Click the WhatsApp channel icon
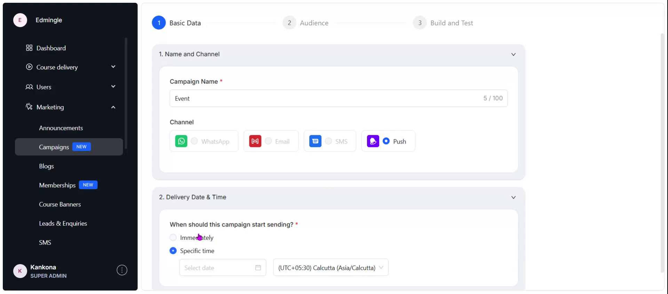 coord(181,141)
